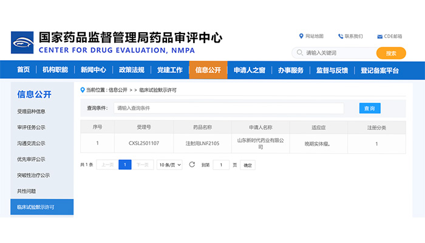Open the CDE mailbox envelope icon
This screenshot has width=425, height=243.
(379, 36)
